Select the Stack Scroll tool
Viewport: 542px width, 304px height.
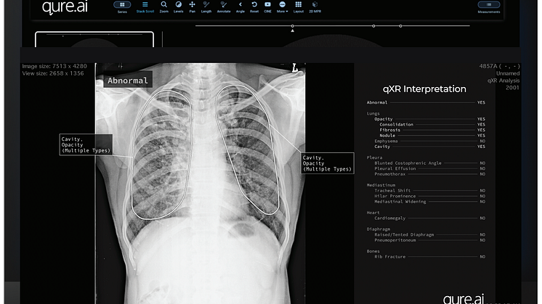145,7
